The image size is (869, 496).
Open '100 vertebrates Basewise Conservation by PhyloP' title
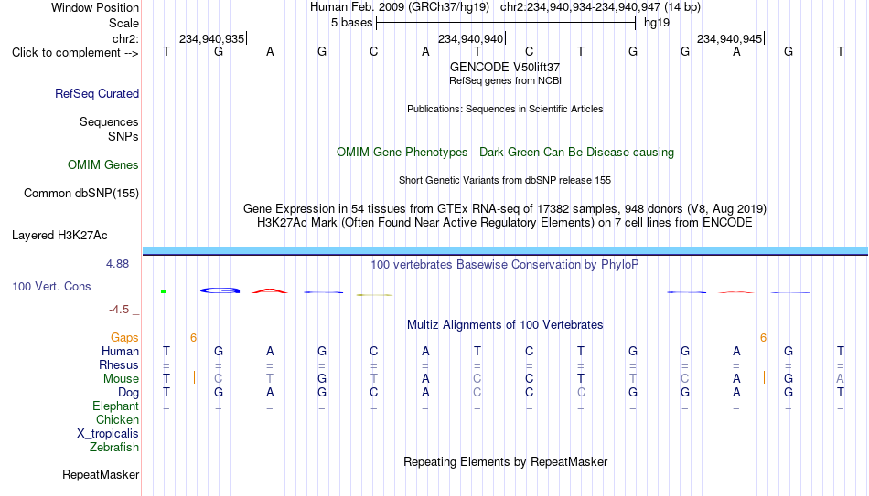pyautogui.click(x=504, y=265)
